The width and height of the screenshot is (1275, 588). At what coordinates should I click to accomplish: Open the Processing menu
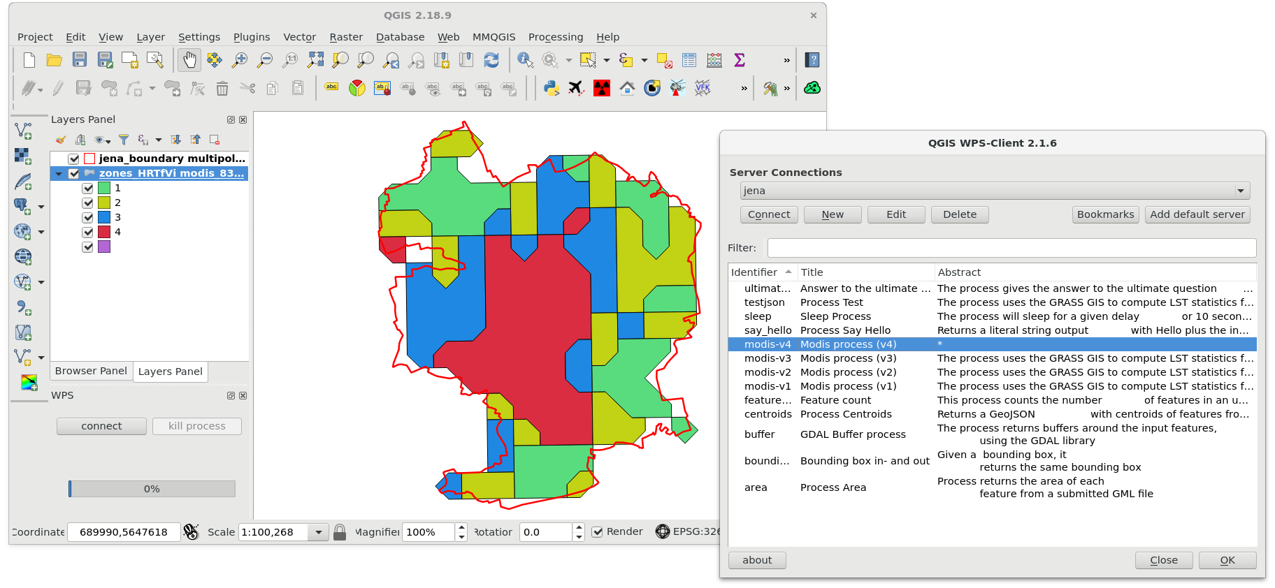point(556,37)
